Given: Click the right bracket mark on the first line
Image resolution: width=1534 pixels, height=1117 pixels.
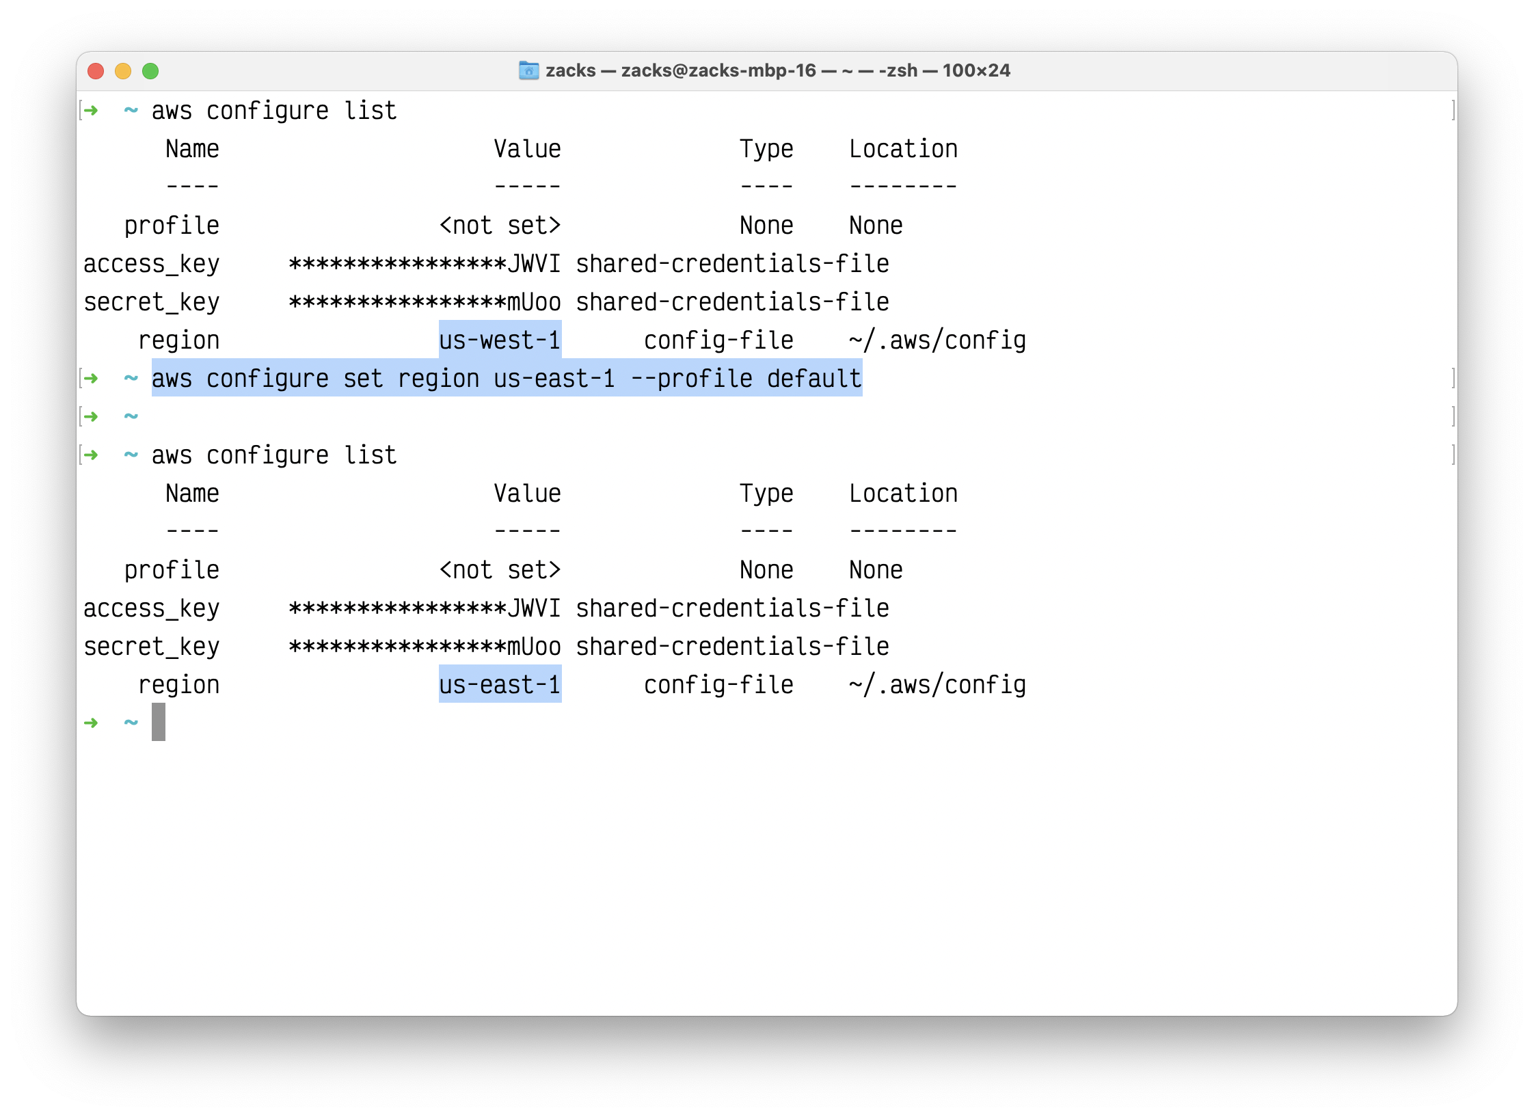Looking at the screenshot, I should tap(1453, 110).
